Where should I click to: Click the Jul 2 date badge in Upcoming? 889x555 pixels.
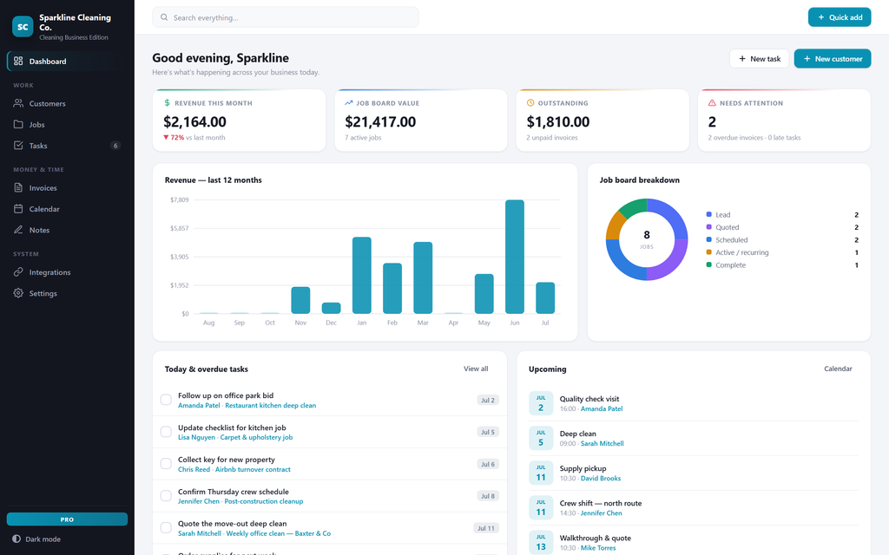tap(541, 403)
